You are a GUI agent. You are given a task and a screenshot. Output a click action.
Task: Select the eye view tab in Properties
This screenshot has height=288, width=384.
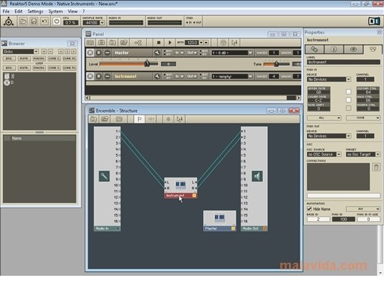pyautogui.click(x=353, y=49)
